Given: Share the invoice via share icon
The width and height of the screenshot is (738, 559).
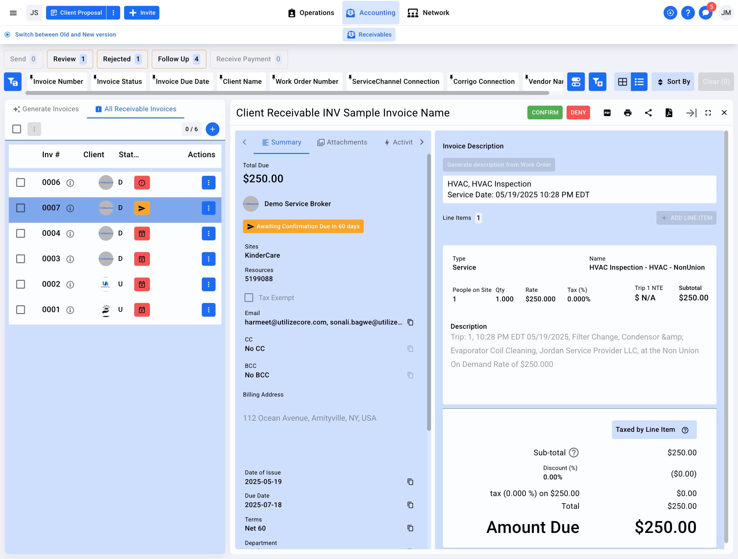Looking at the screenshot, I should pos(648,113).
